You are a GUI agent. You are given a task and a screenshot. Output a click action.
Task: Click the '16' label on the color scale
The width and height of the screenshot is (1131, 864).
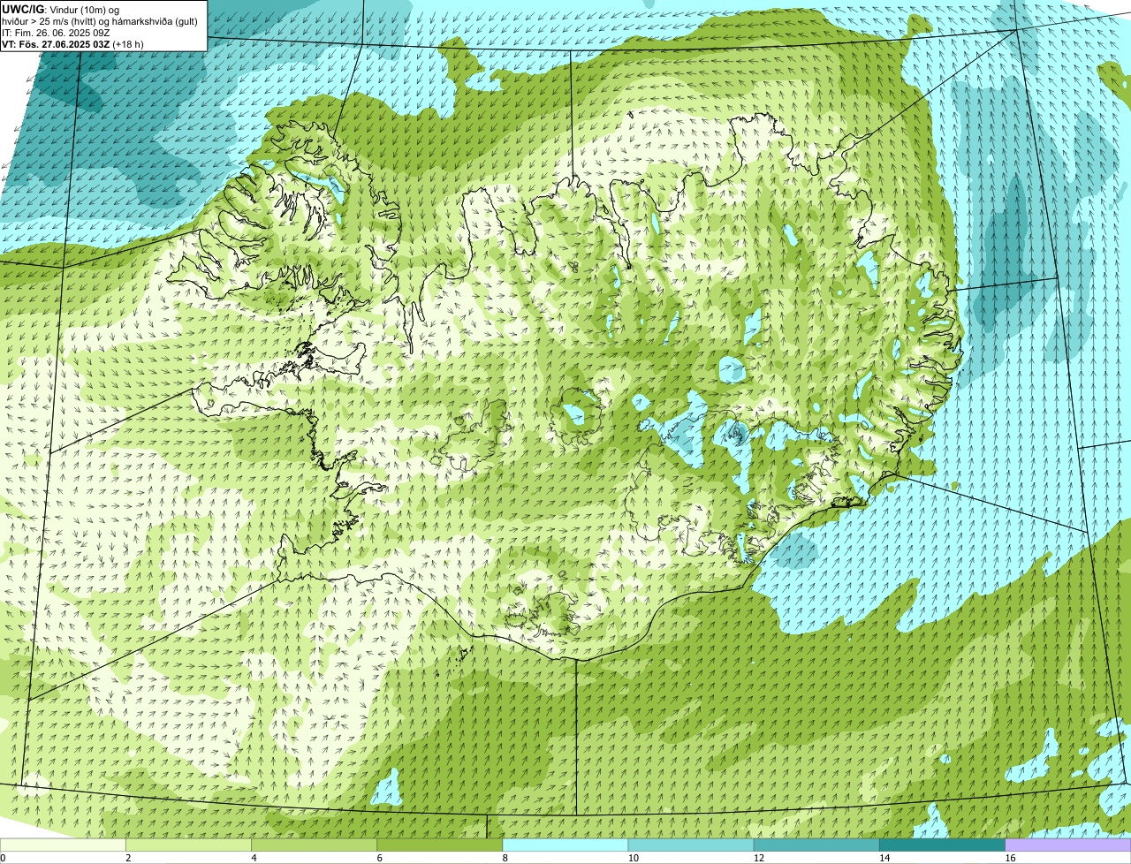click(x=1010, y=858)
